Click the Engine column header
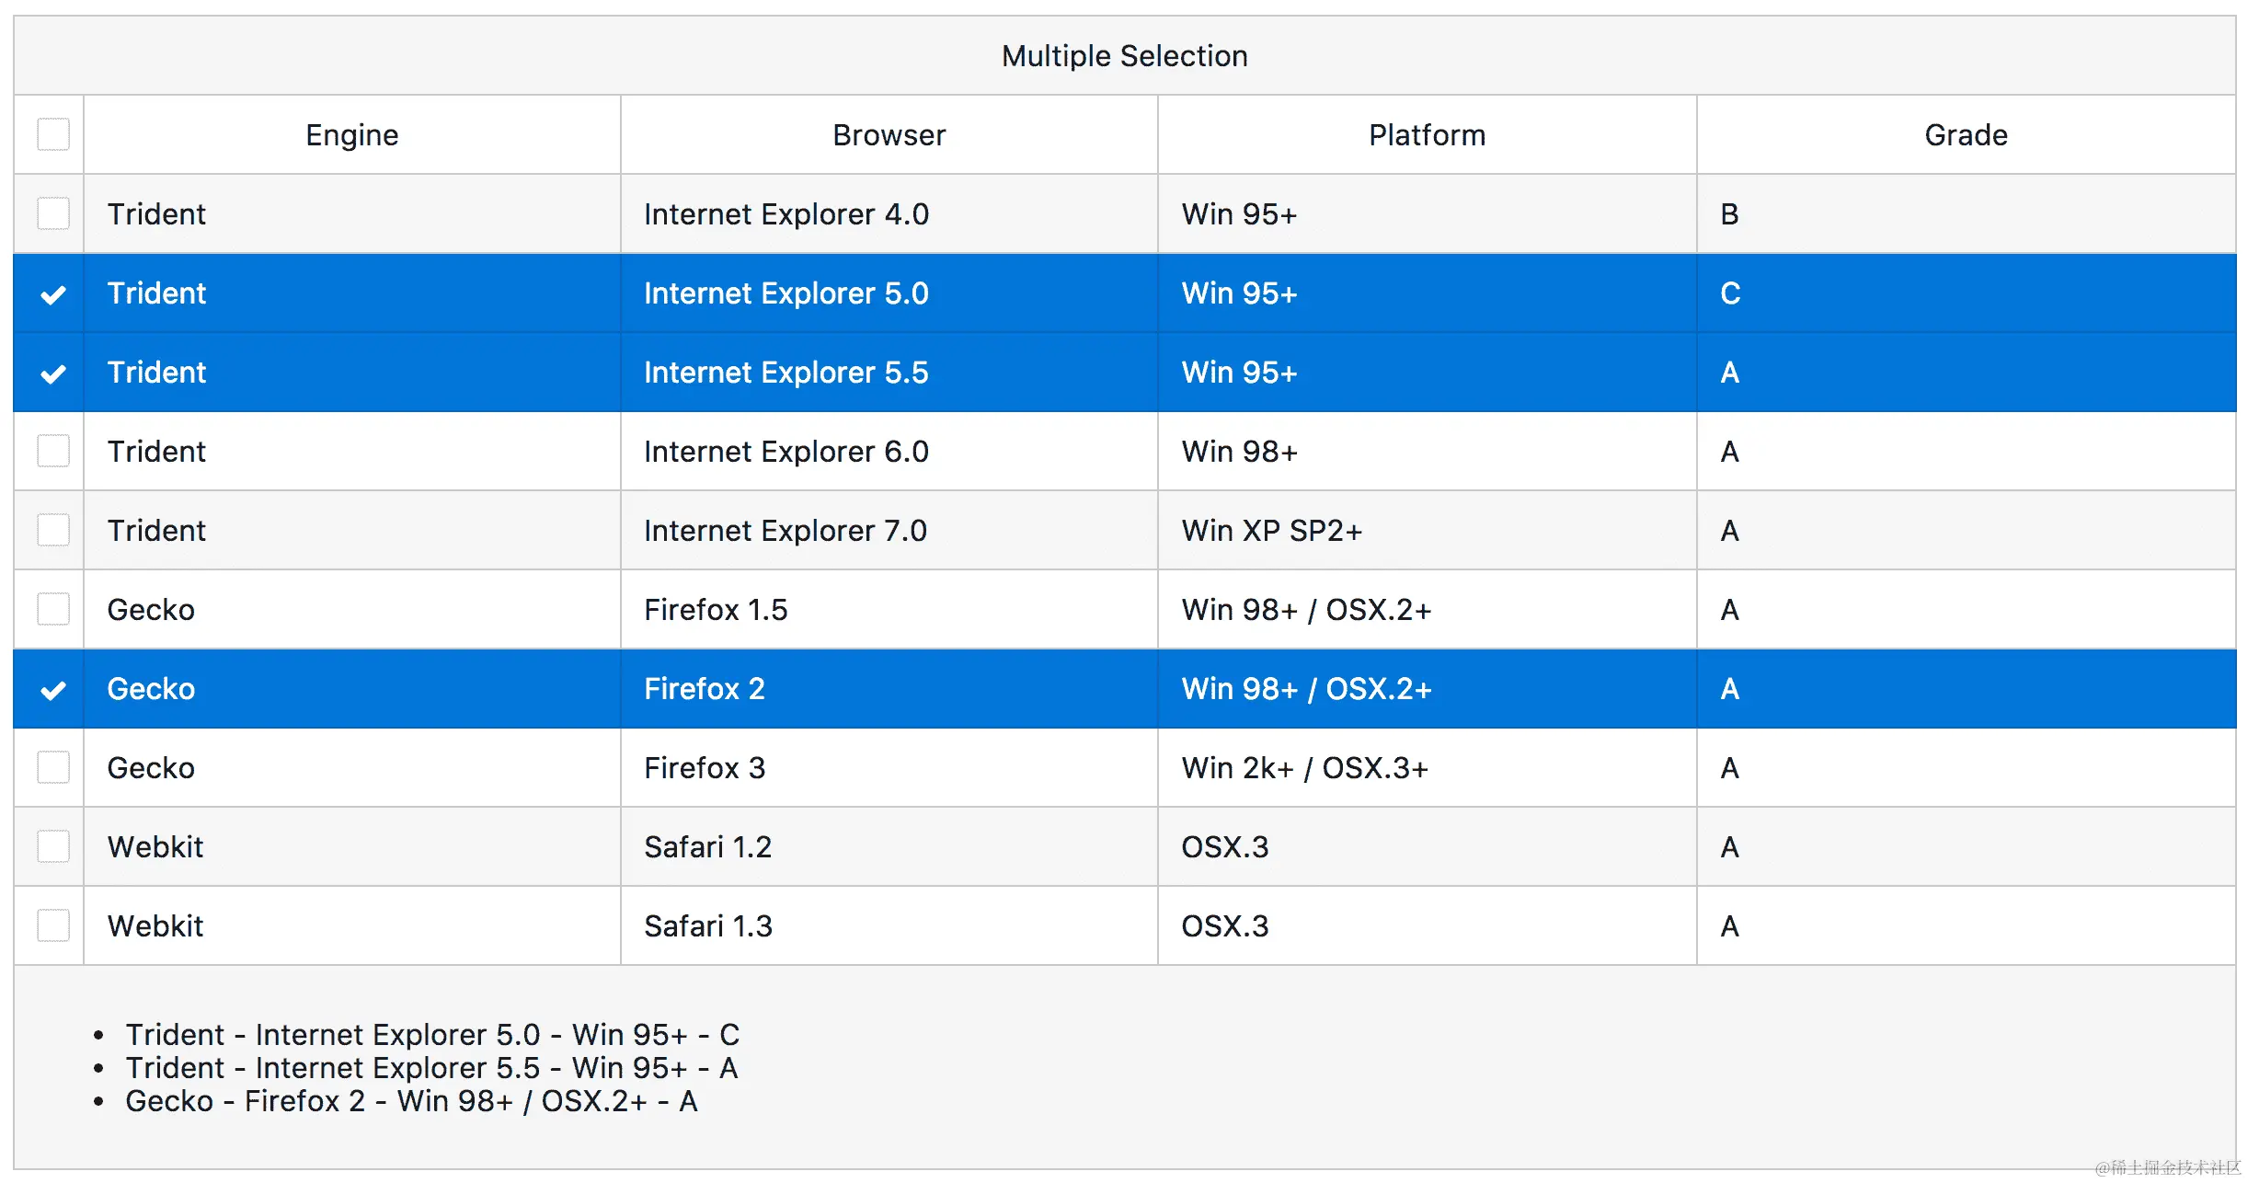Screen dimensions: 2248x1183 point(351,135)
